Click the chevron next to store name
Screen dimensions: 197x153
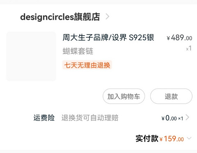point(108,17)
